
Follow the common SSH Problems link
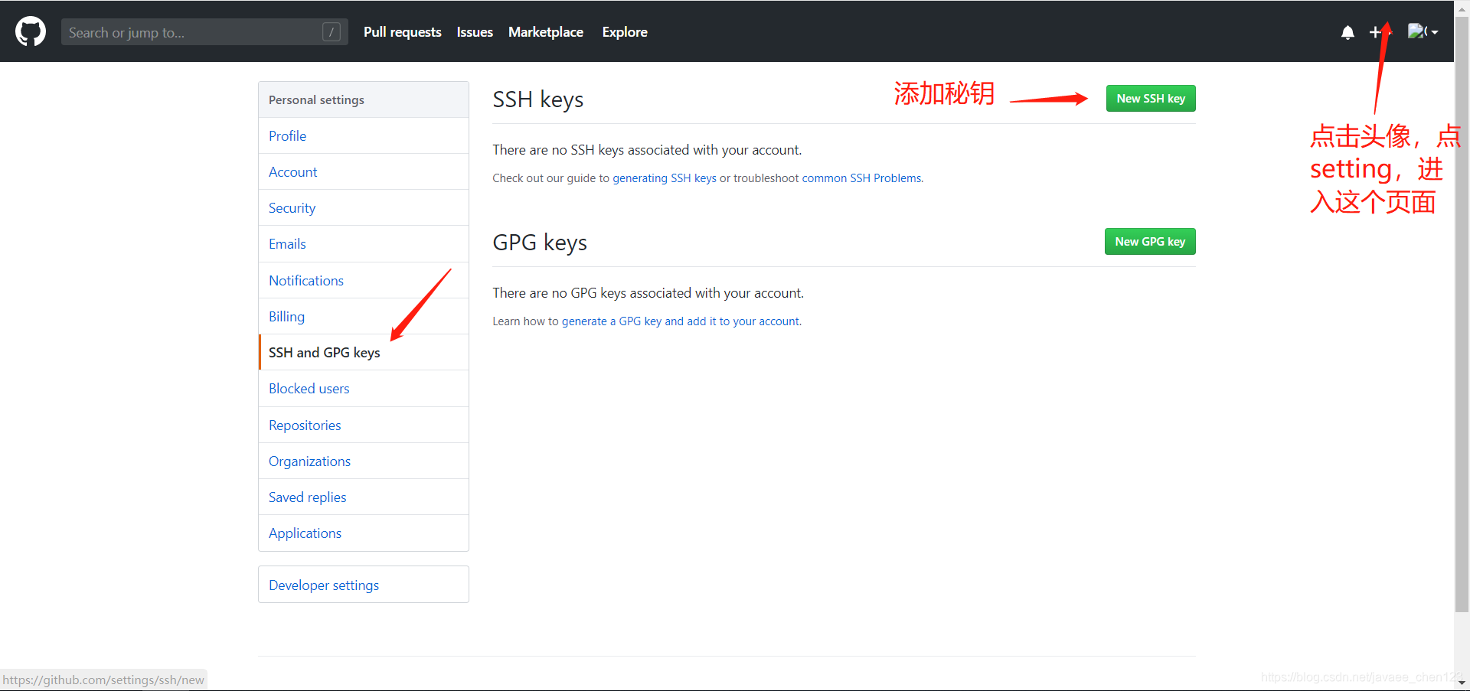[861, 178]
